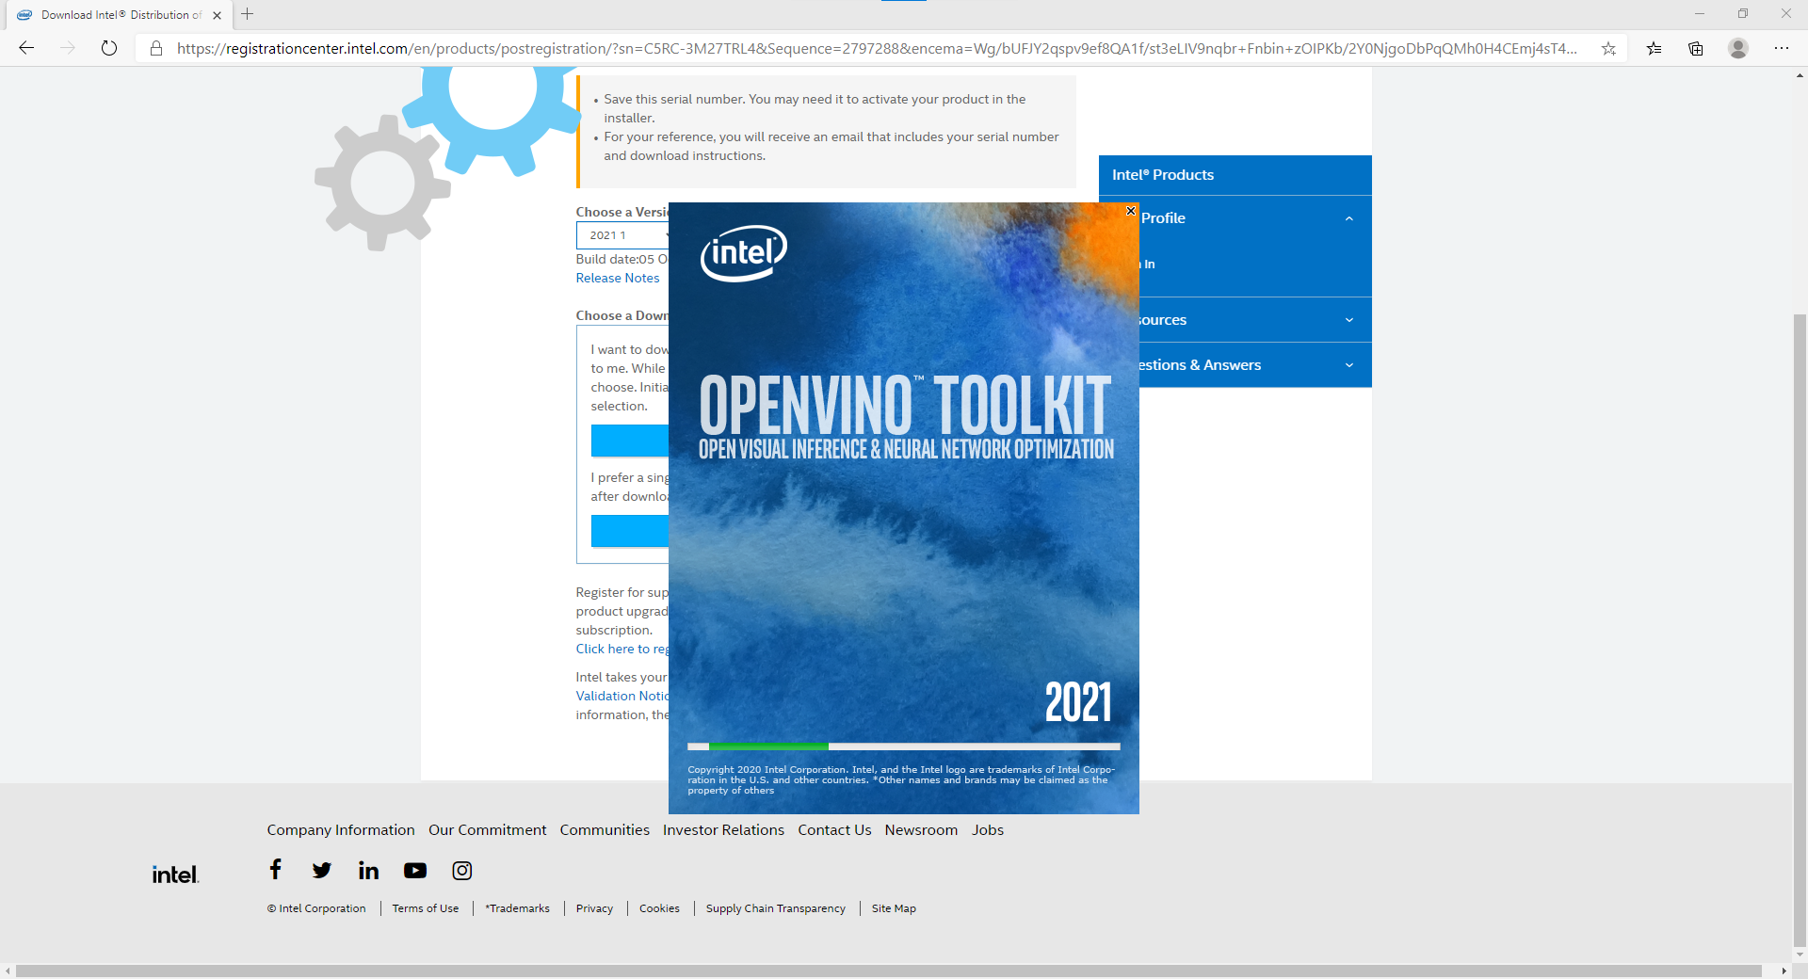This screenshot has height=979, width=1808.
Task: Open Intel's Twitter icon in footer
Action: tap(321, 870)
